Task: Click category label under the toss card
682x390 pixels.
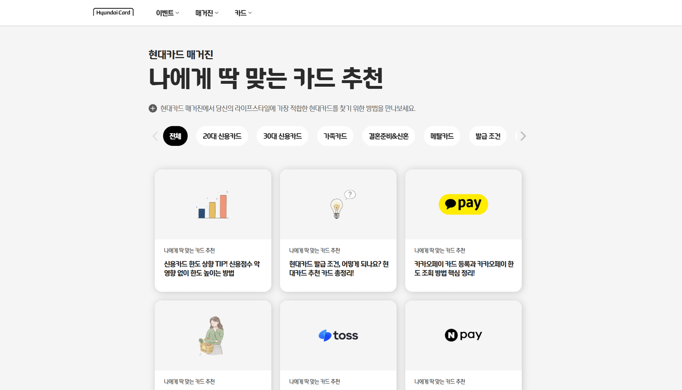Action: pyautogui.click(x=315, y=381)
